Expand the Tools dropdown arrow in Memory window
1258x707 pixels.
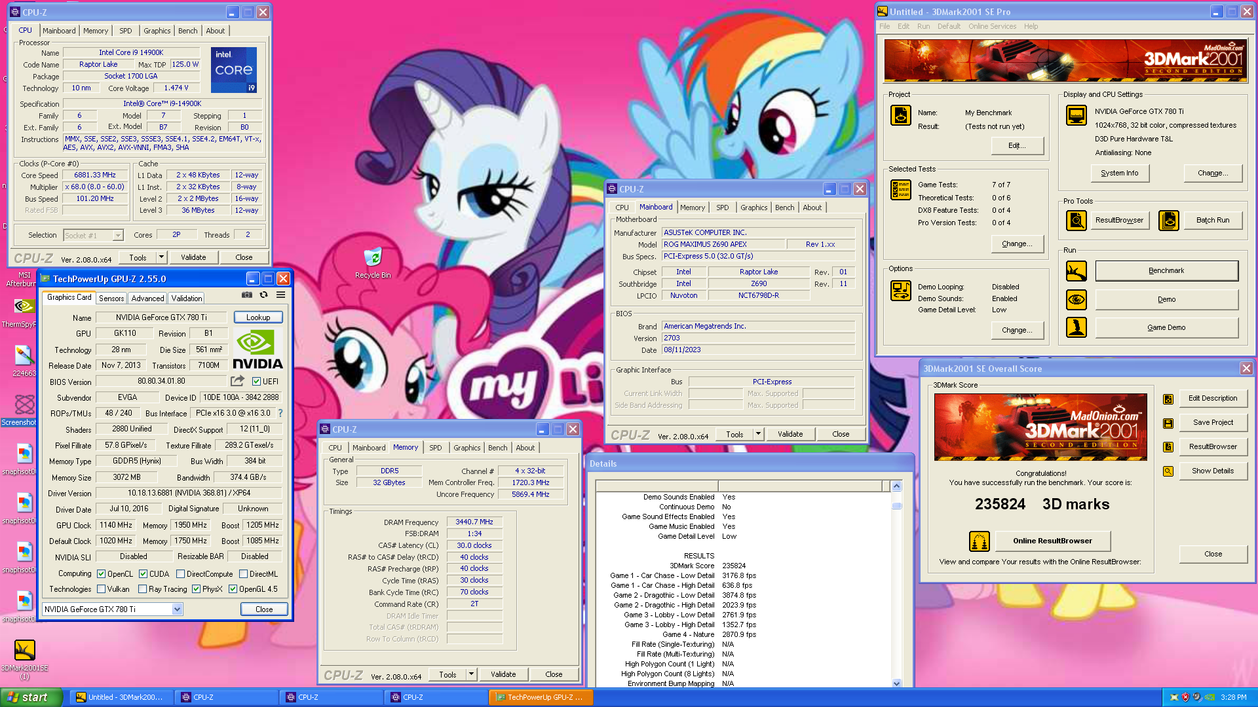click(x=471, y=674)
